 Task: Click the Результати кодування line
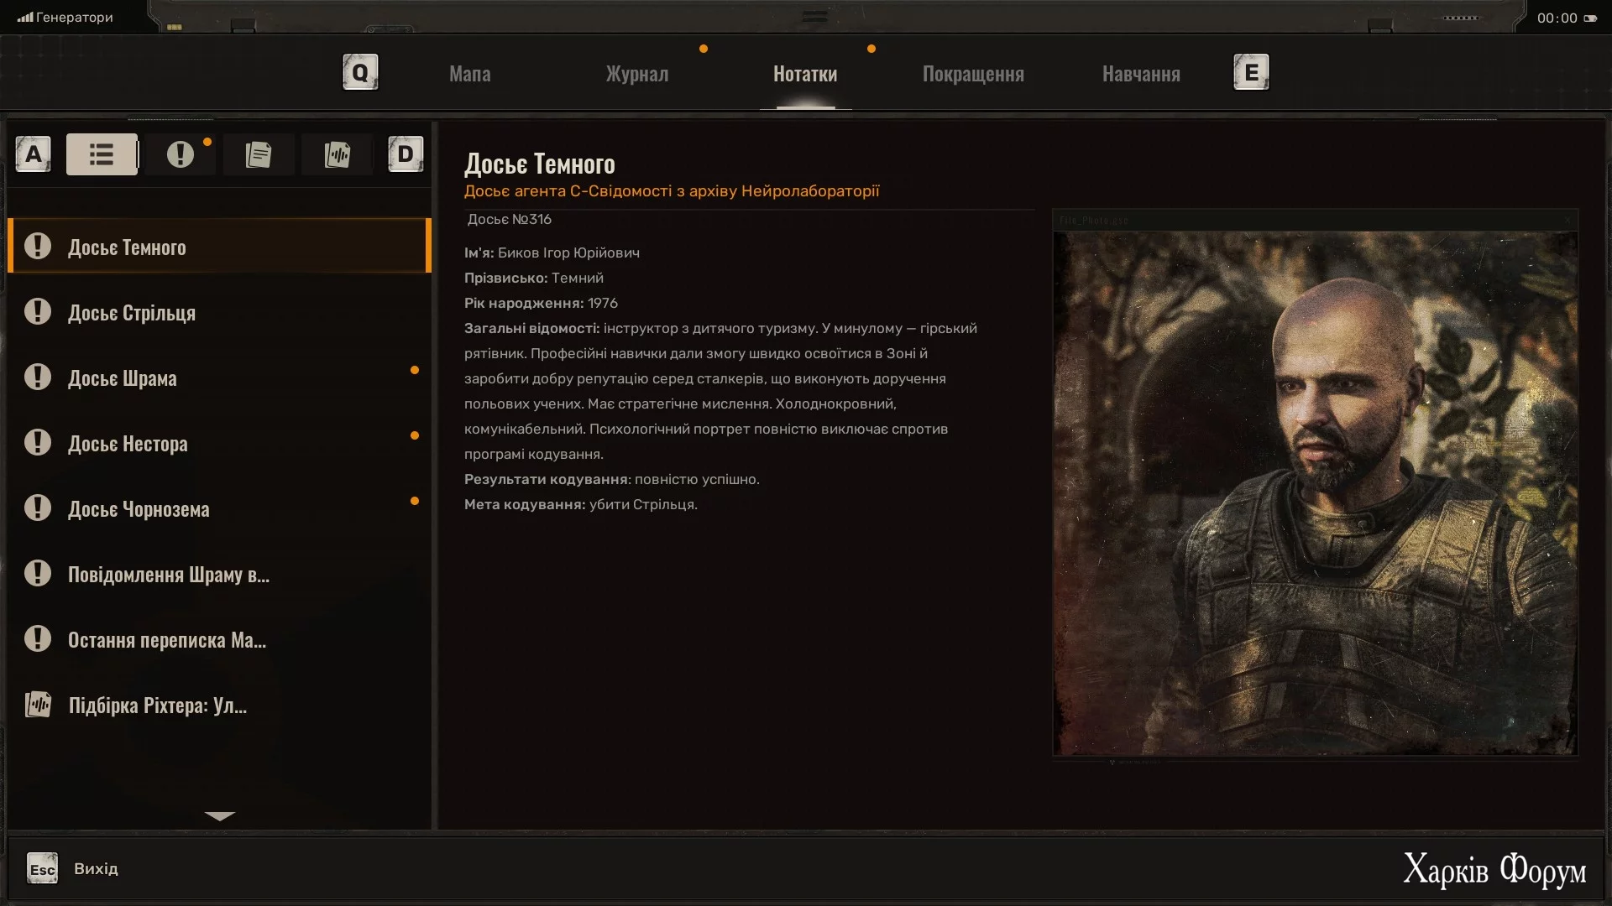click(x=611, y=479)
